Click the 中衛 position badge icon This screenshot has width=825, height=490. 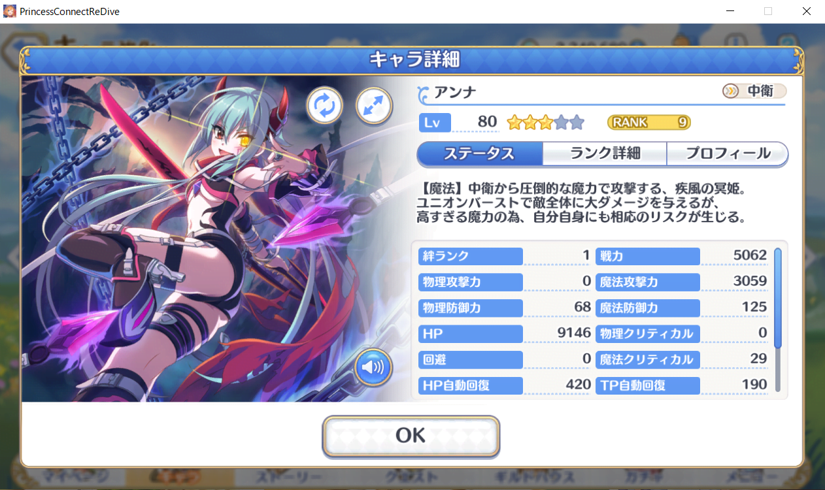point(731,91)
